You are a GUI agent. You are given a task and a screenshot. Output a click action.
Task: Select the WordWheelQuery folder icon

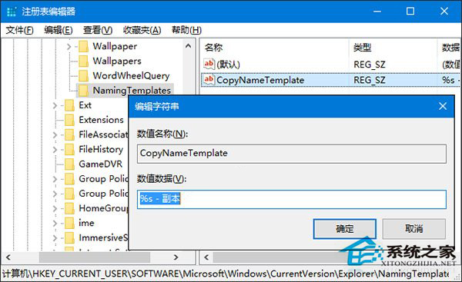(84, 76)
